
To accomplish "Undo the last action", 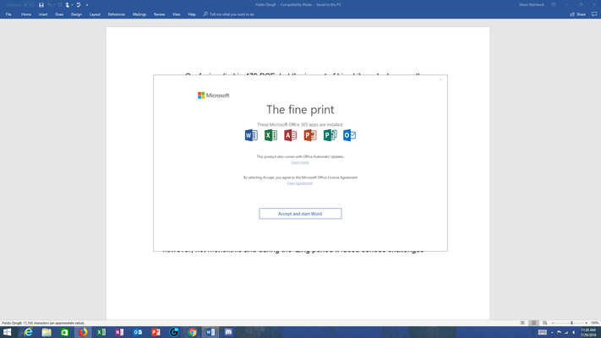I will coord(49,5).
